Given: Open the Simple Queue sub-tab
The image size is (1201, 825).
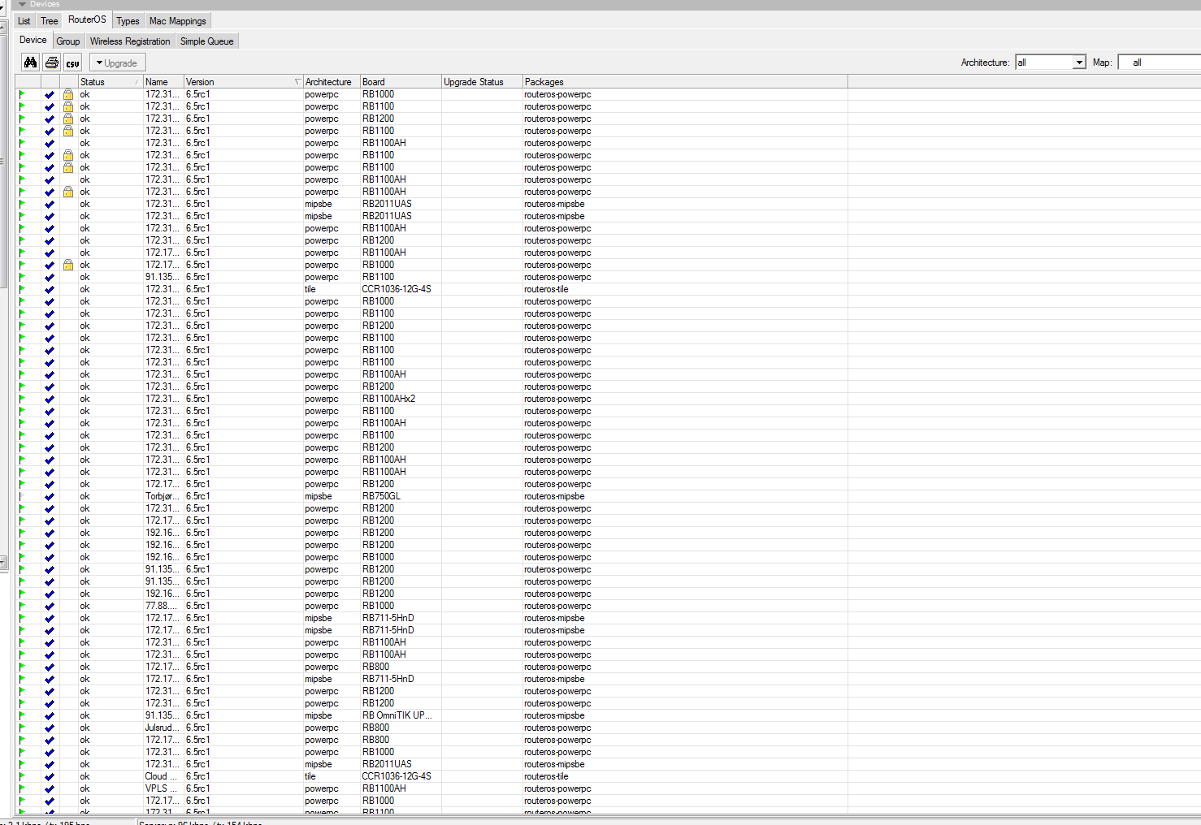Looking at the screenshot, I should (206, 41).
